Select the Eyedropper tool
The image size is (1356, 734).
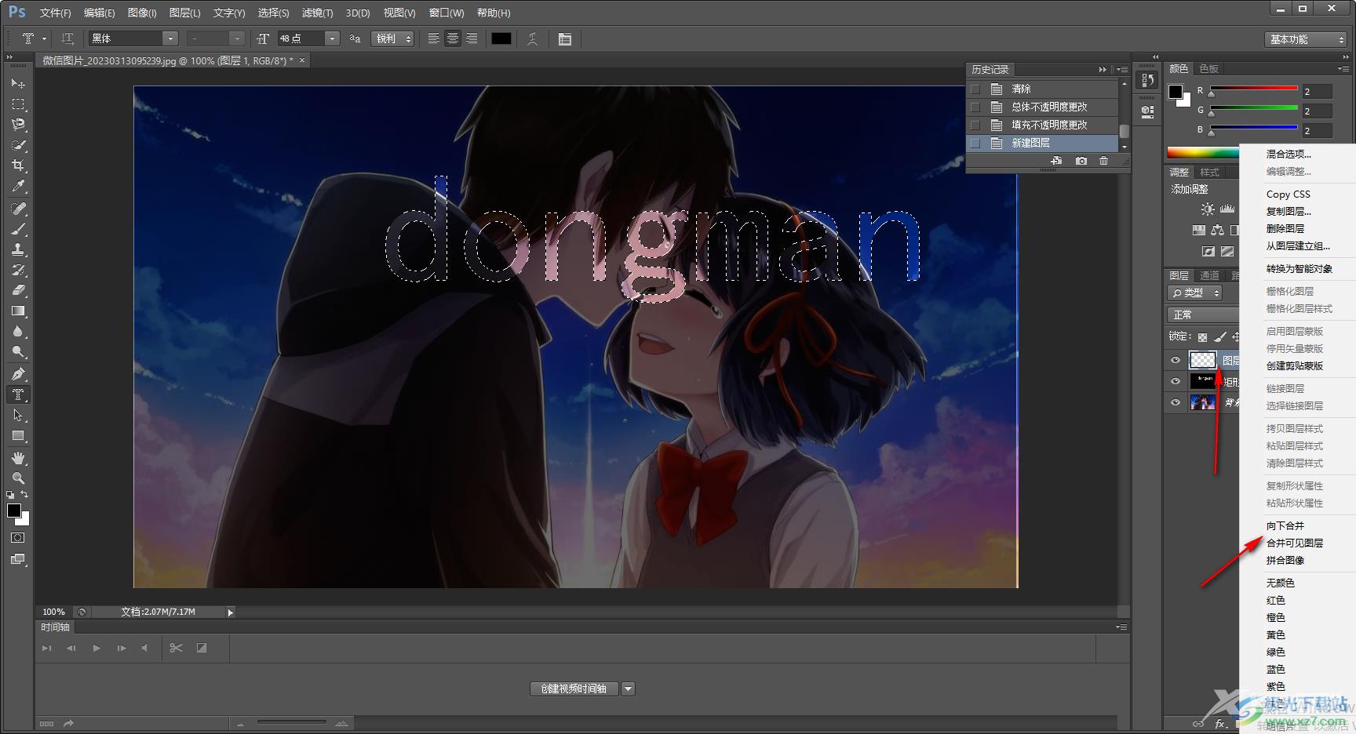pyautogui.click(x=18, y=186)
